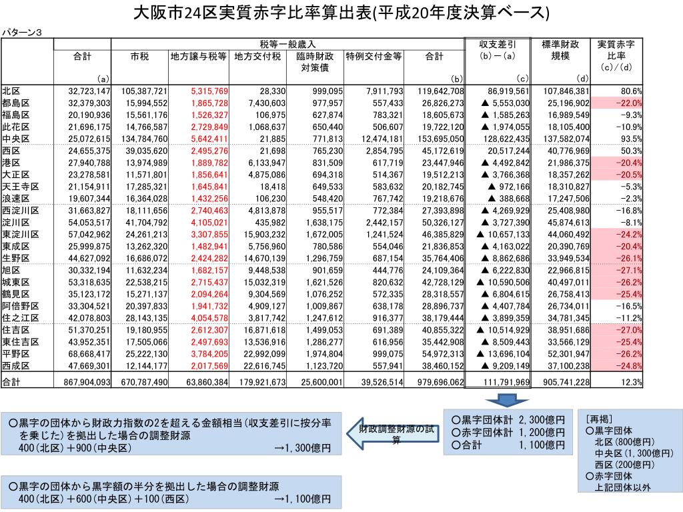Viewport: 683px width, 512px height.
Task: Click the 西成区 row label
Action: click(x=16, y=366)
